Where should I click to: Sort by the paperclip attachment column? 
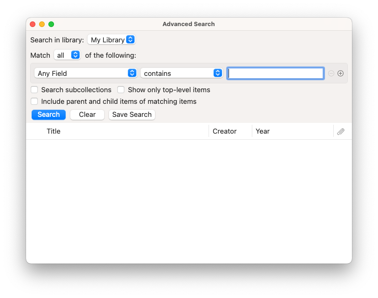341,131
